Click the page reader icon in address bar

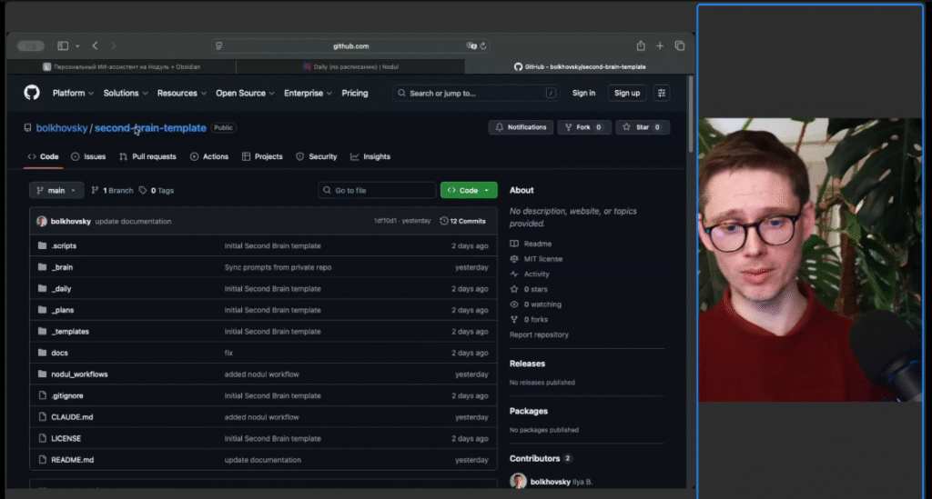[218, 45]
